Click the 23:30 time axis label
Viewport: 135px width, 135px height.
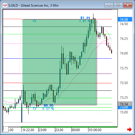[x=59, y=130]
